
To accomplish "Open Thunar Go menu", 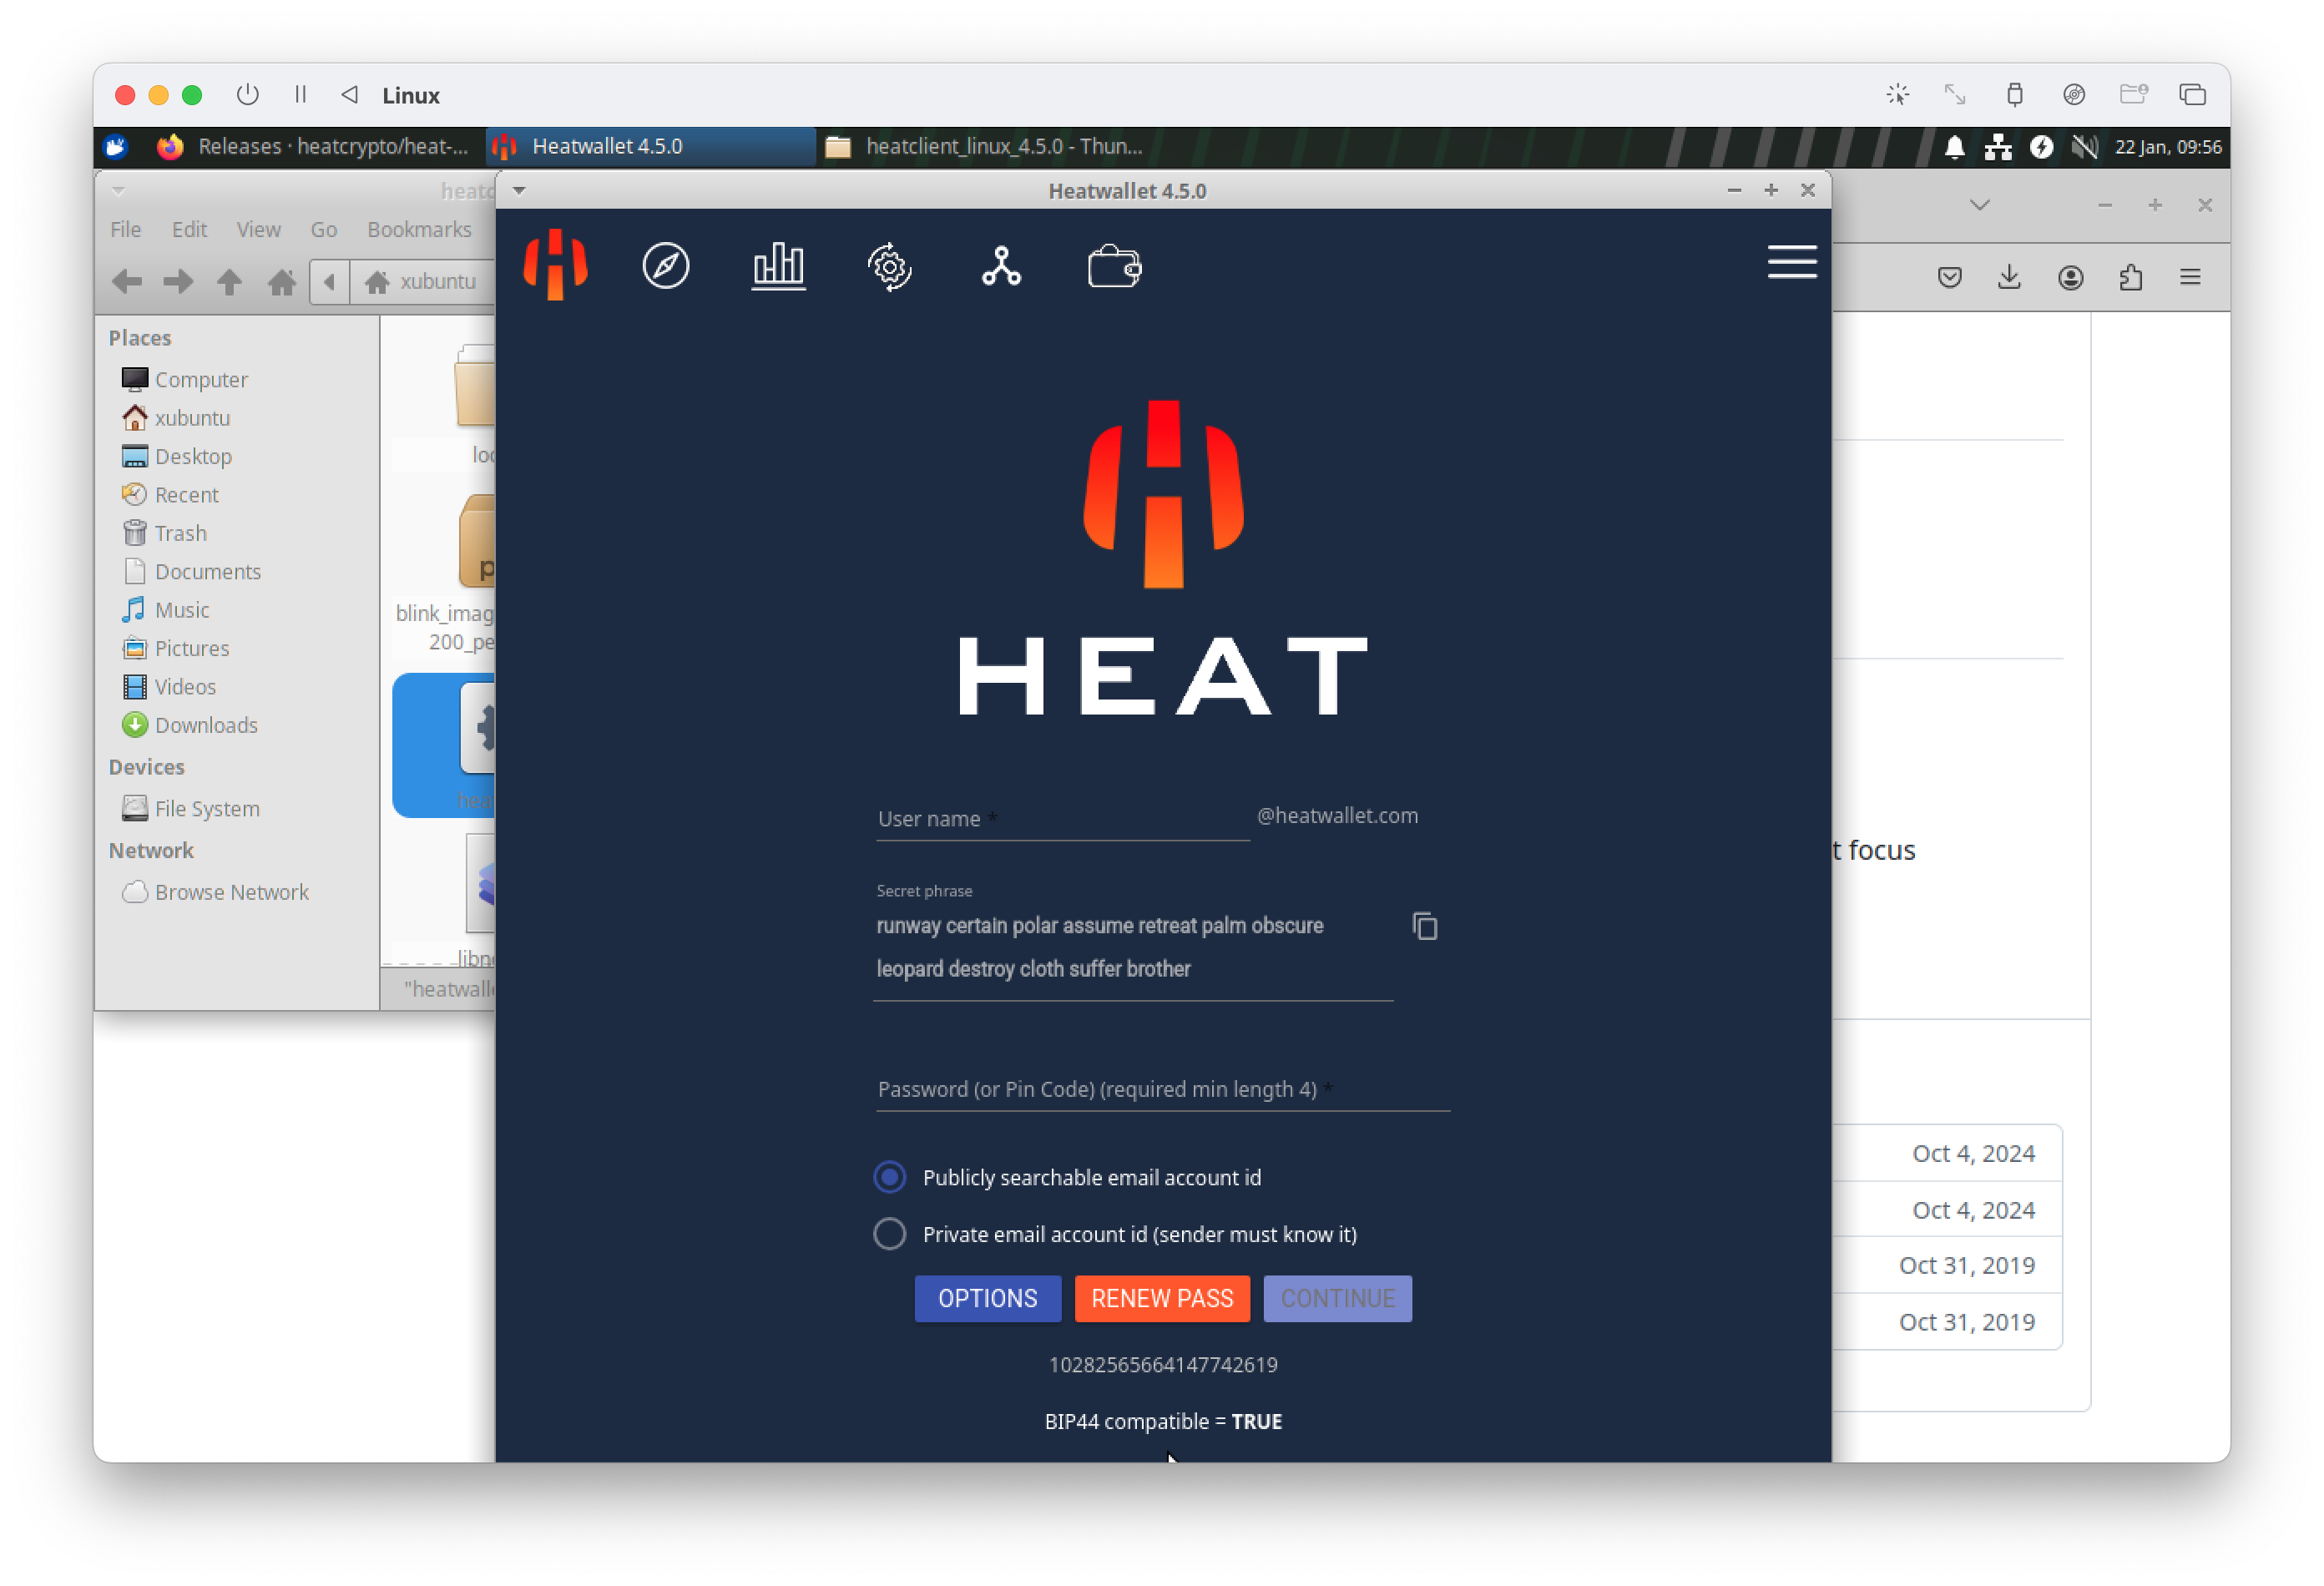I will pyautogui.click(x=323, y=229).
